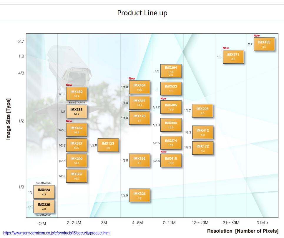Screen dimensions: 284x238
Task: Open the sony-semicon.co.jp product link
Action: tap(57, 233)
